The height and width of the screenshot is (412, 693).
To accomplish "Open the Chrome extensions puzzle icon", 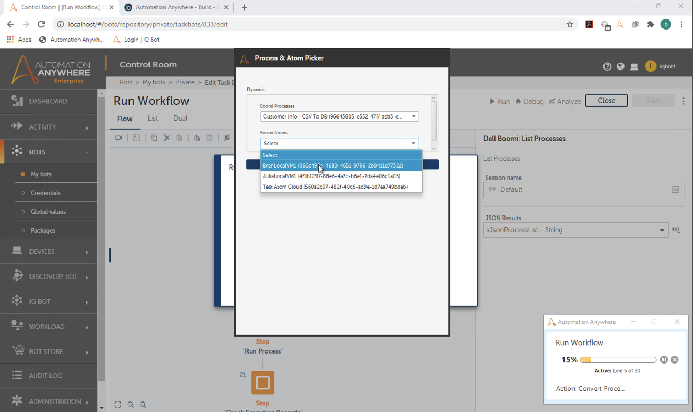I will pyautogui.click(x=650, y=24).
